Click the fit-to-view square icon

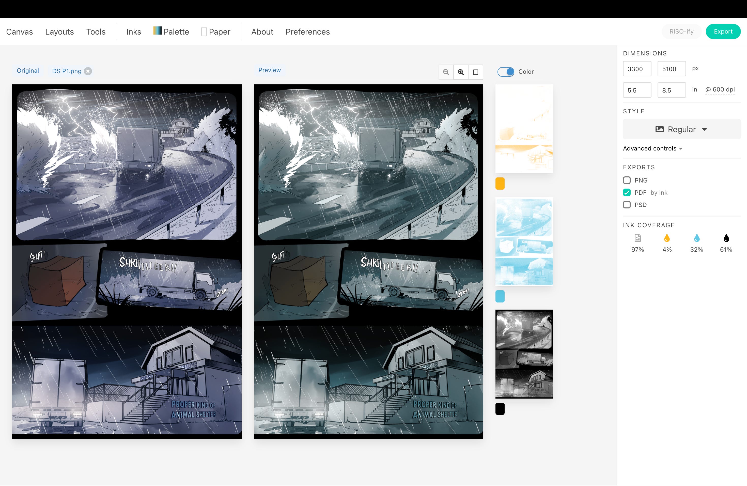[x=475, y=72]
